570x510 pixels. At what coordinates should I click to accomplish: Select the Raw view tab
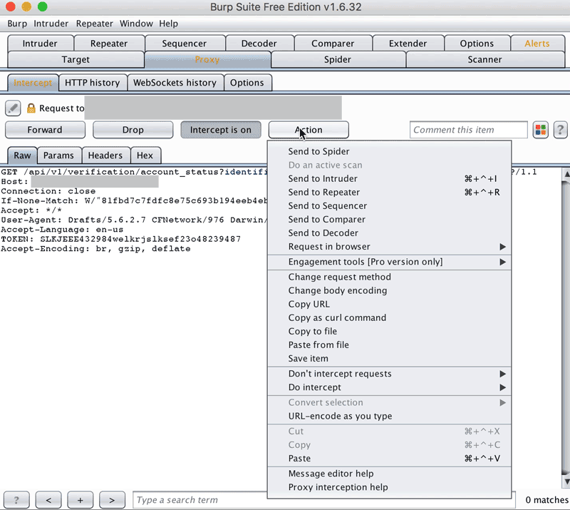tap(22, 155)
